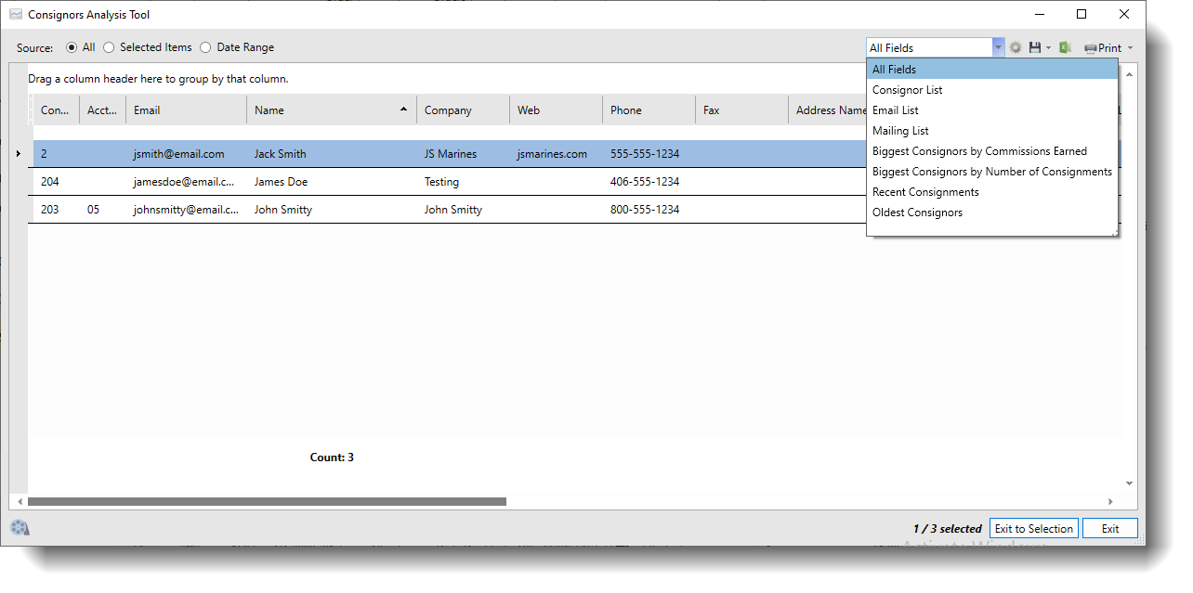Click the vertical scrollbar up arrow
Screen dimensions: 1193x593
point(1129,74)
